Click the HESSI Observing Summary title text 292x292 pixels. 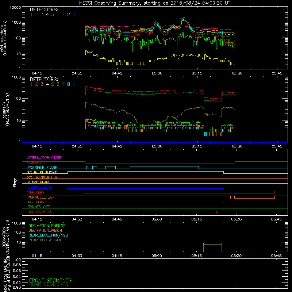click(x=154, y=3)
